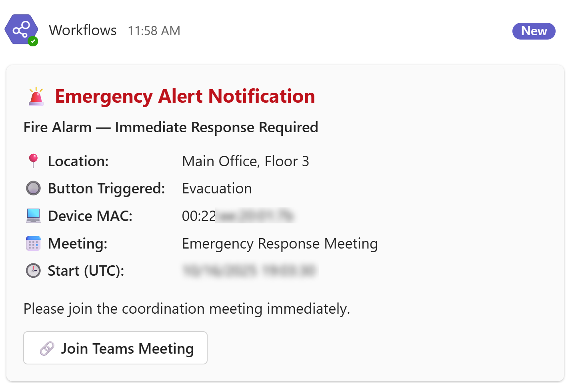This screenshot has width=568, height=390.
Task: Click the Emergency Response Meeting value
Action: 280,244
